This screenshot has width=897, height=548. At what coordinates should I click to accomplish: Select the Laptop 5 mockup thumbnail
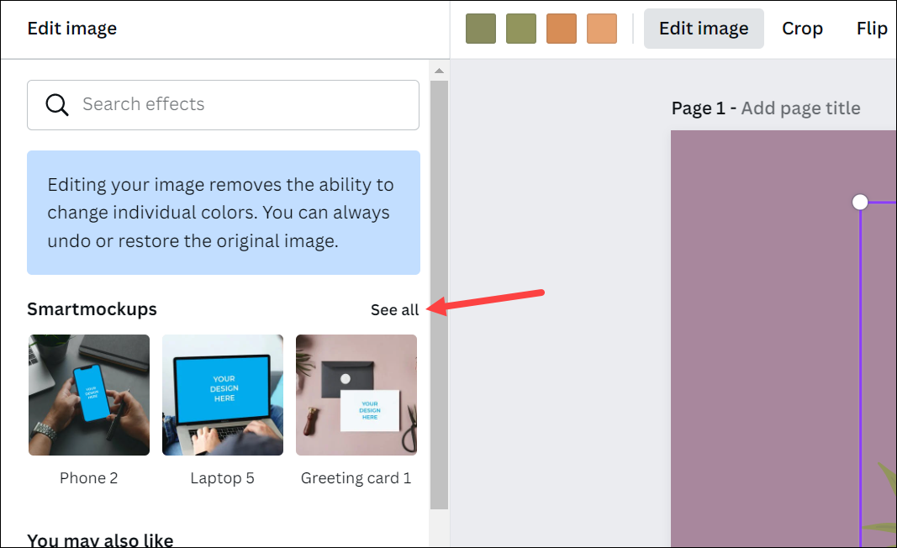[223, 395]
